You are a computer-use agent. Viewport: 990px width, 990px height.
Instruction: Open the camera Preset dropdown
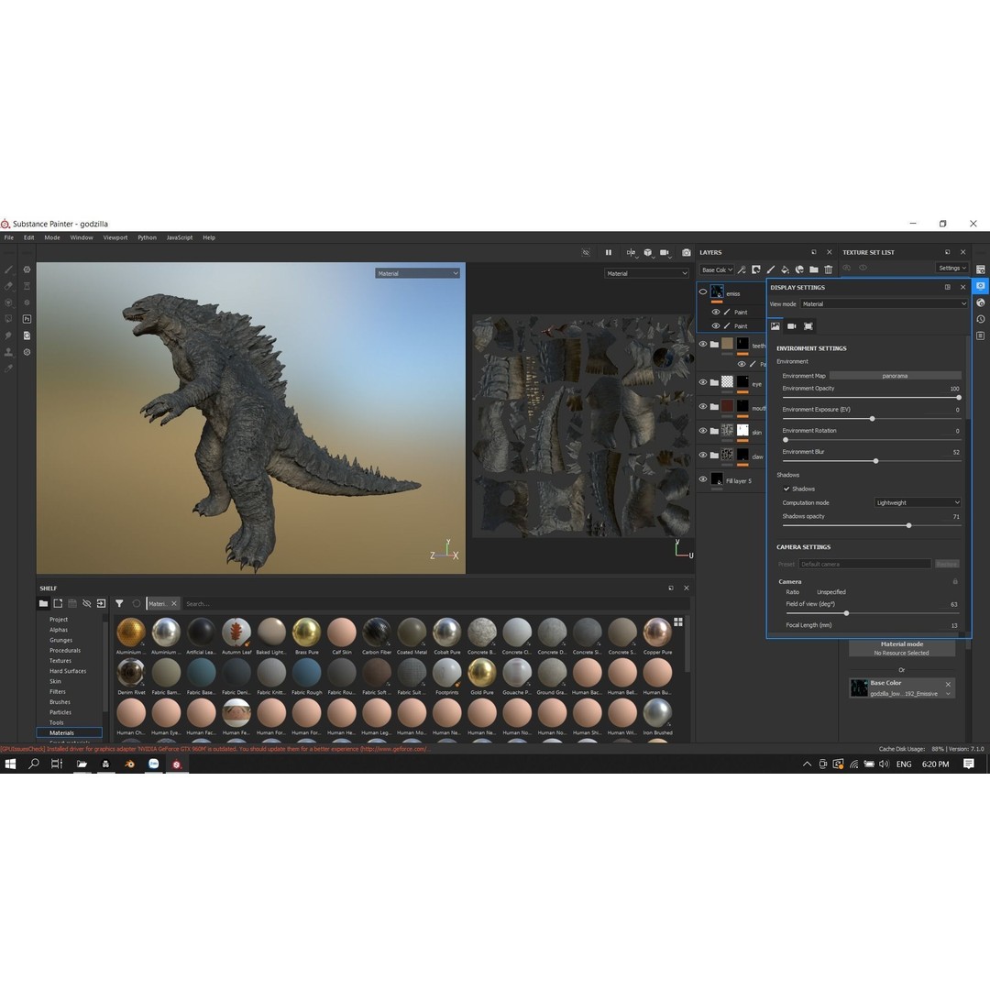click(x=864, y=564)
